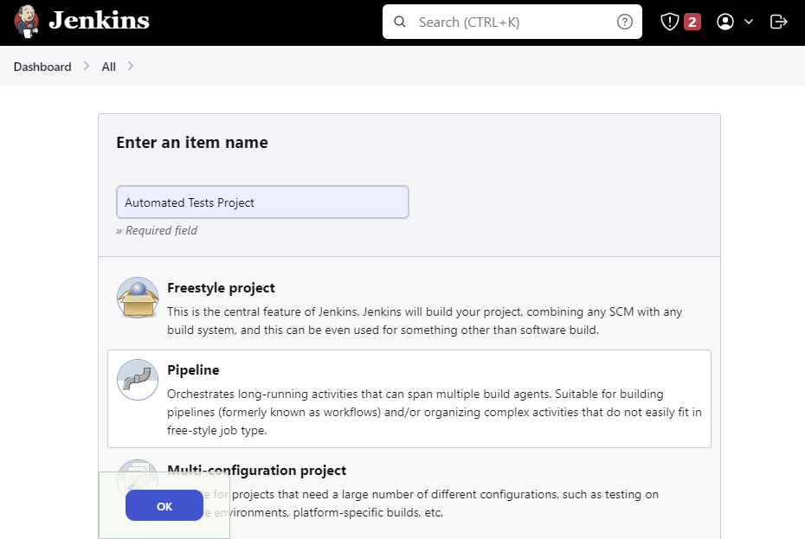805x539 pixels.
Task: Click the search magnifier icon
Action: click(x=400, y=22)
